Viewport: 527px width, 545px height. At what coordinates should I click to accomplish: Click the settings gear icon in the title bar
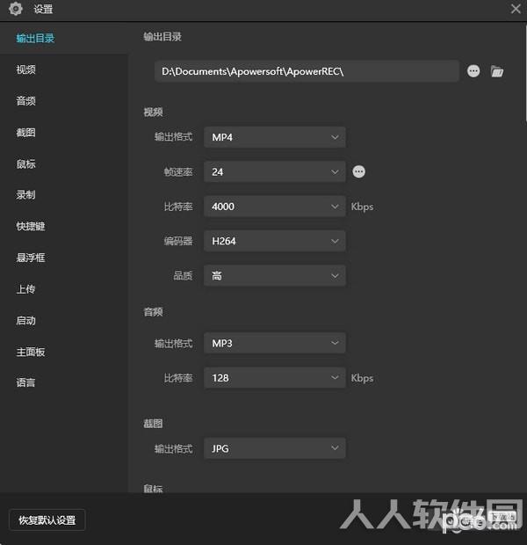15,8
